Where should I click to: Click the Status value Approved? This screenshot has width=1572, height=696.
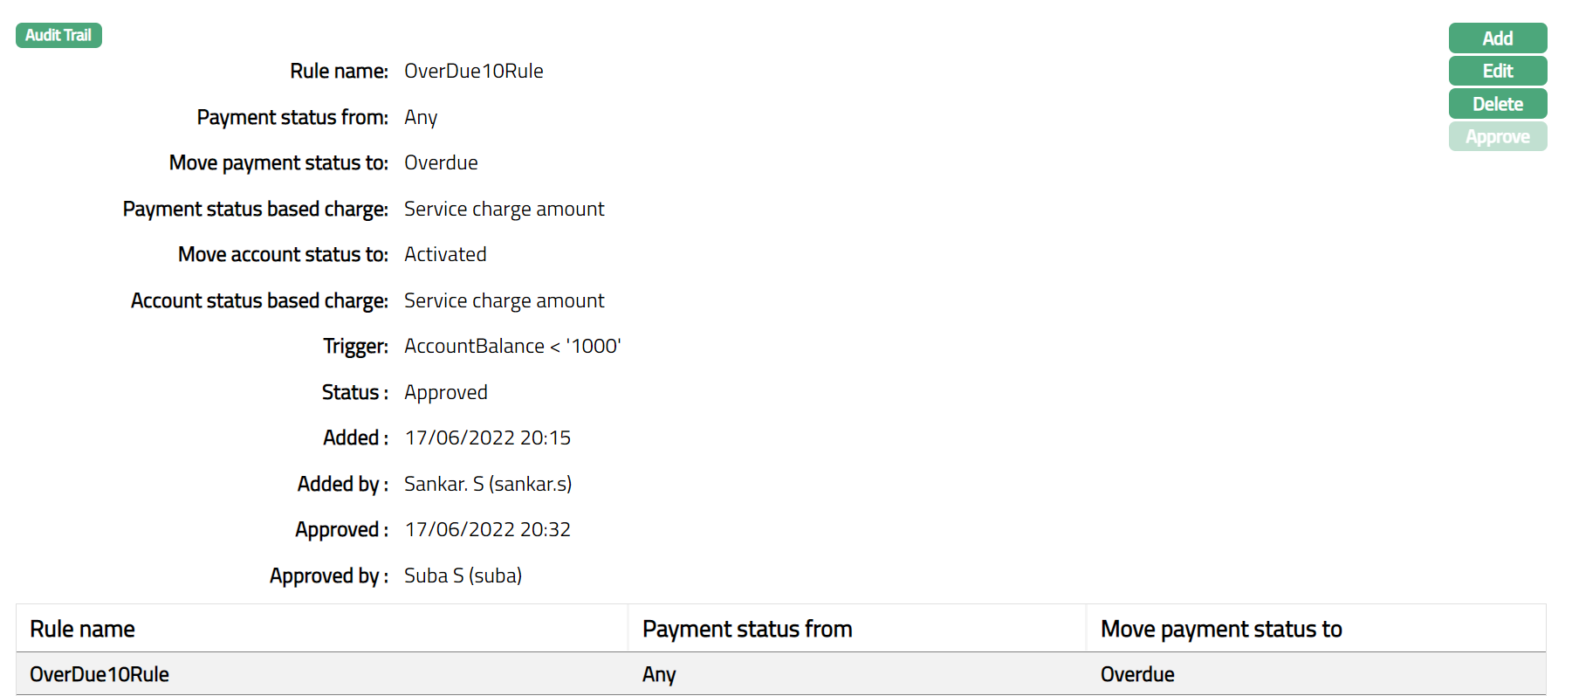click(x=445, y=393)
